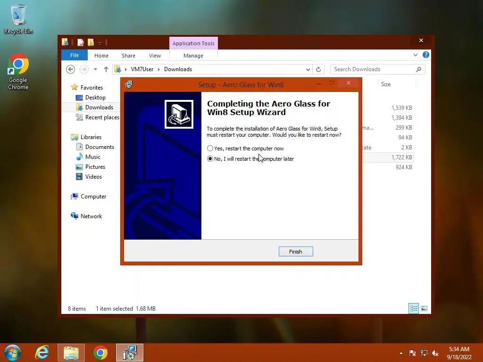
Task: Select Computer in navigation pane
Action: click(93, 197)
